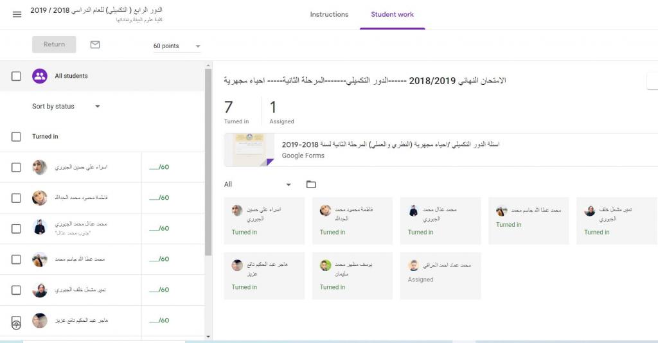
Task: Click the avatar on the Assigned student card
Action: pyautogui.click(x=414, y=265)
